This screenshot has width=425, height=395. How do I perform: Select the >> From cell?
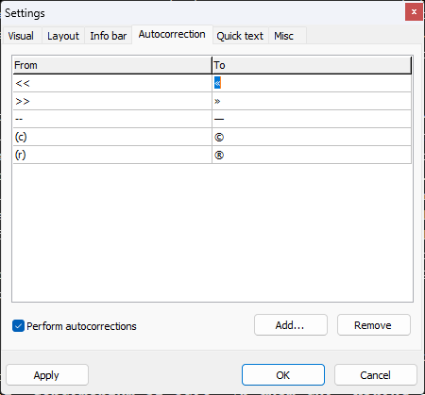tap(112, 101)
